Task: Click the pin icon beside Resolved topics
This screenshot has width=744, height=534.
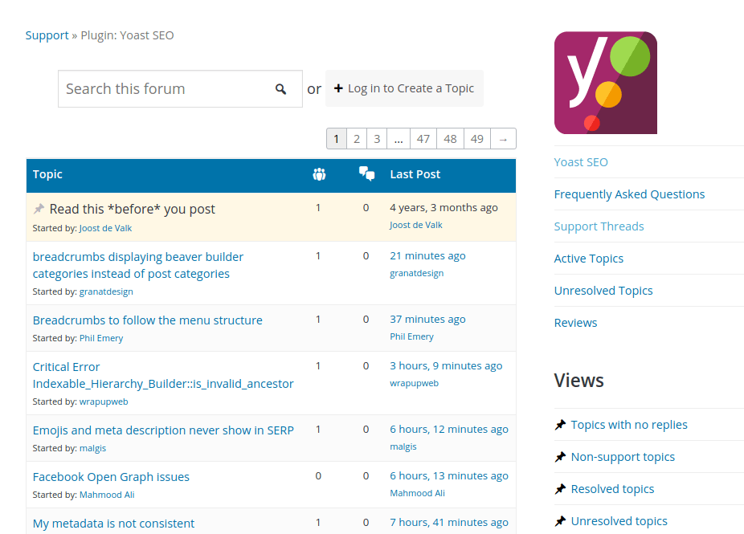Action: 560,489
